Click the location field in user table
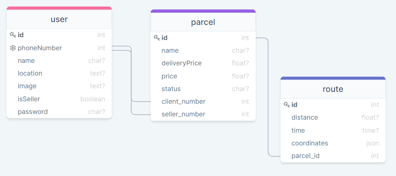Viewport: 396px width, 176px height. coord(59,74)
